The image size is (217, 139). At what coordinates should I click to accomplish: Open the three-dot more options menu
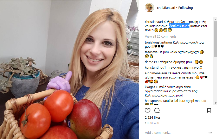(210, 133)
